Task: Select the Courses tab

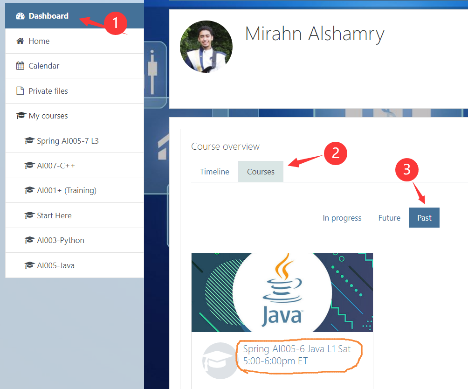Action: pyautogui.click(x=261, y=172)
